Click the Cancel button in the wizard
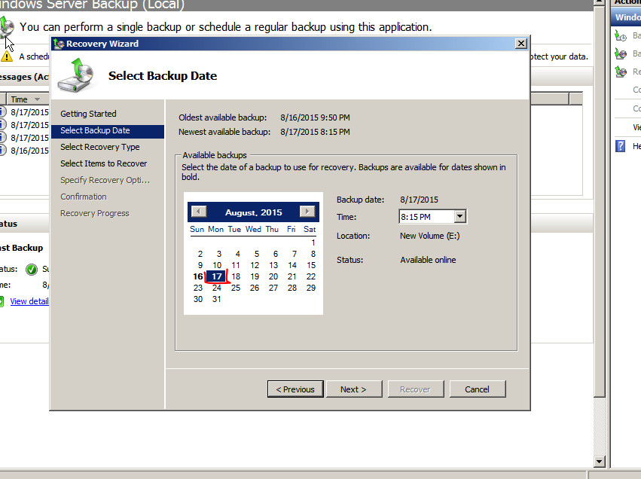This screenshot has width=641, height=479. 478,389
